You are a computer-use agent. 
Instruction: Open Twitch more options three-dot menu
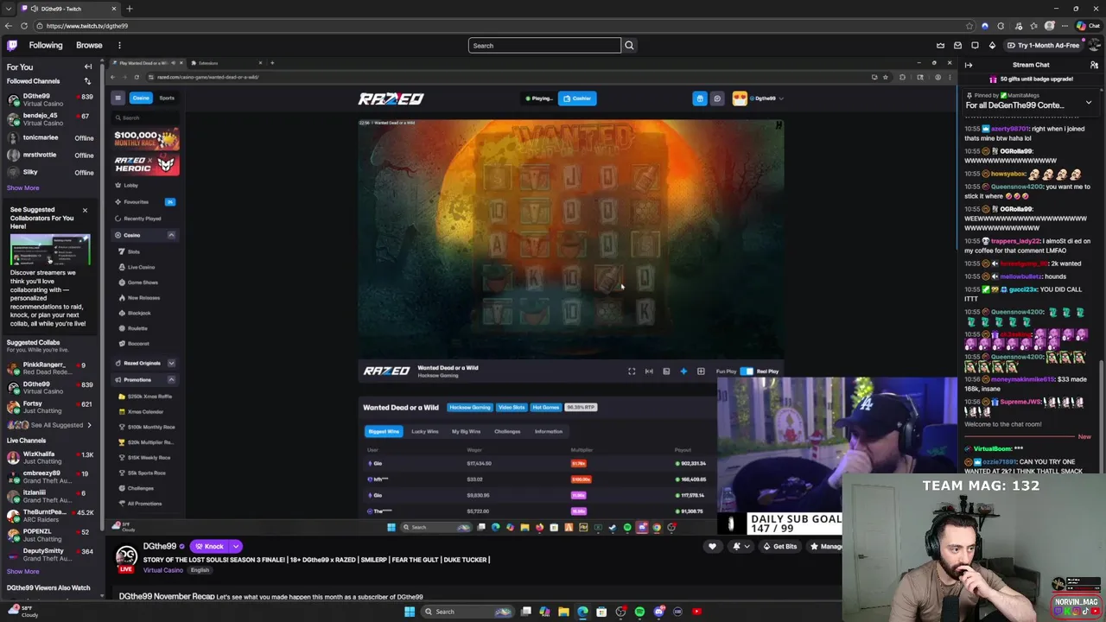[x=119, y=45]
